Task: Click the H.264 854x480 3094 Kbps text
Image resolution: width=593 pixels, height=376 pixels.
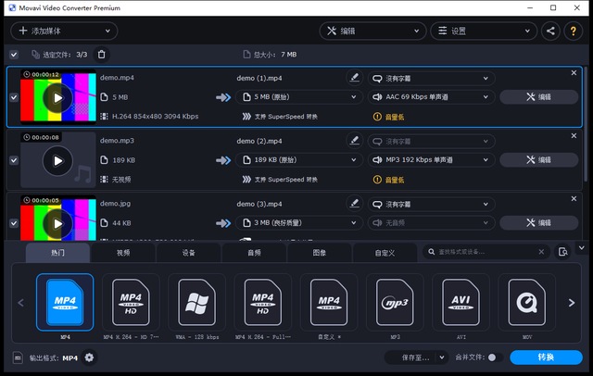Action: tap(155, 117)
